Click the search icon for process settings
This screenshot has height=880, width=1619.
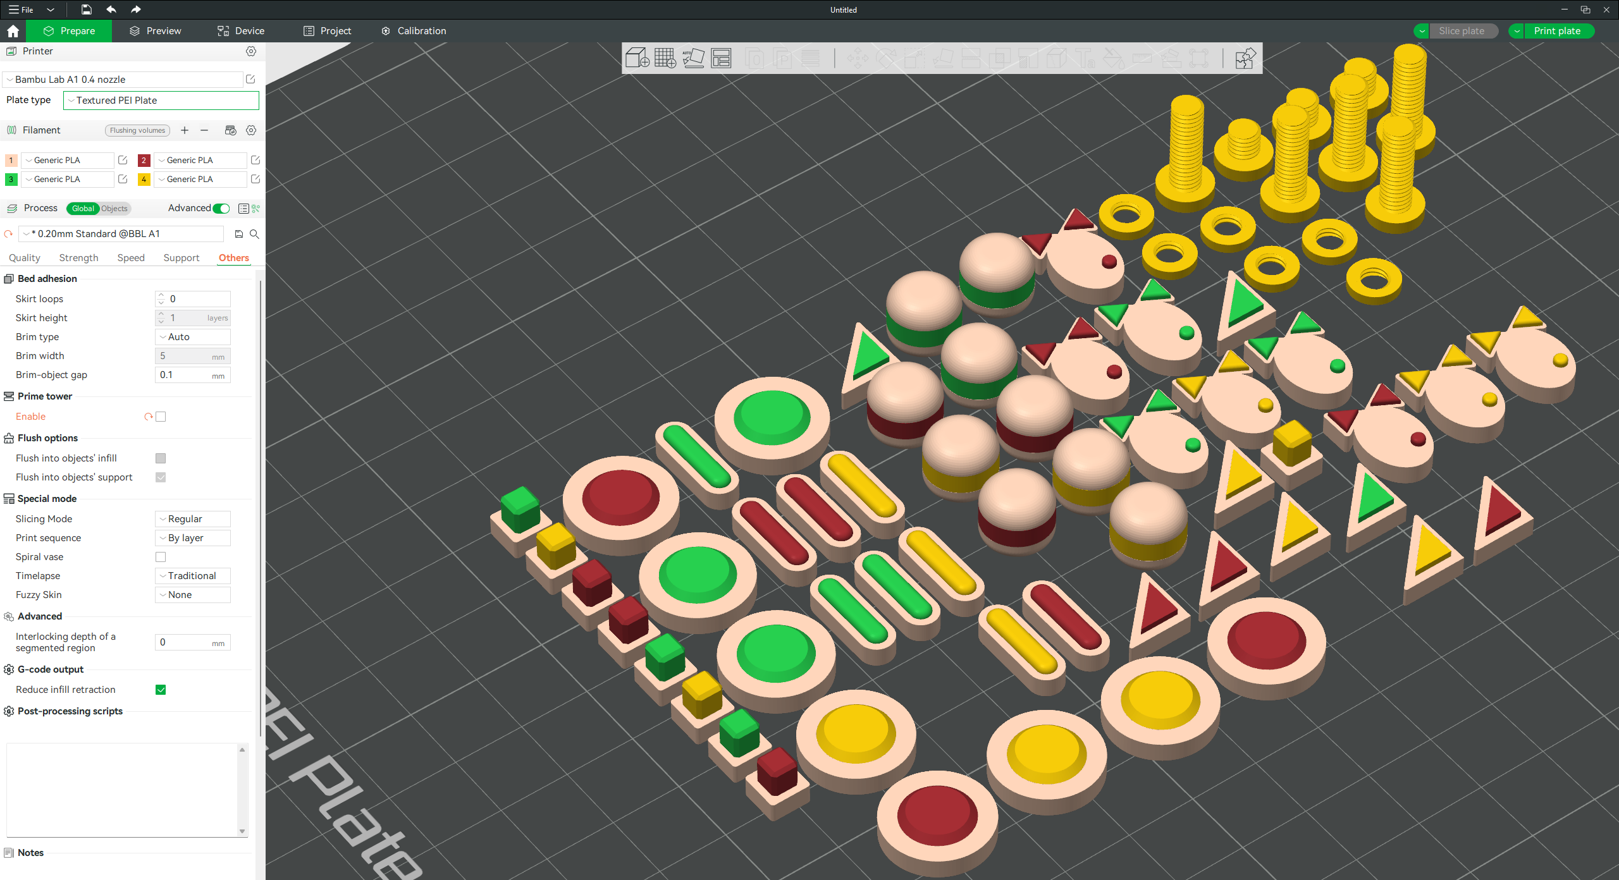pos(254,234)
